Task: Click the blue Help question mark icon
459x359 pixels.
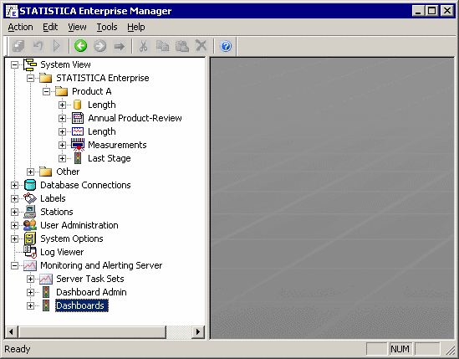Action: coord(226,46)
